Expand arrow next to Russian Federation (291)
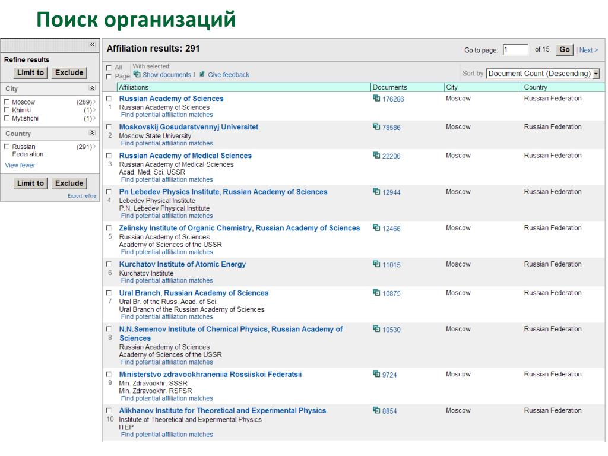 click(x=94, y=147)
